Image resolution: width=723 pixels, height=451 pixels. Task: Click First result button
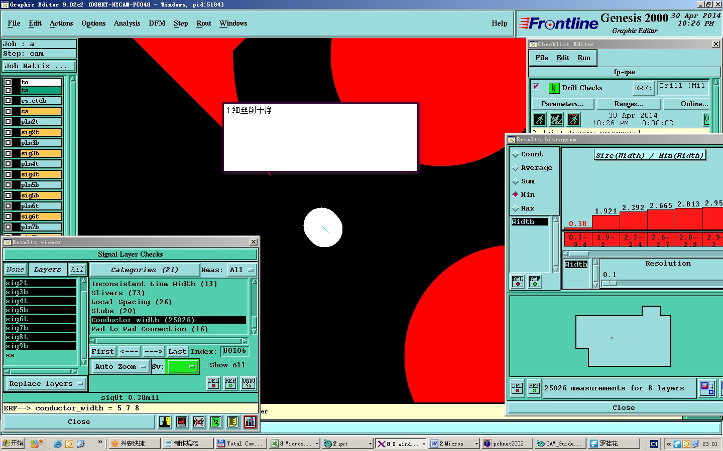point(103,352)
